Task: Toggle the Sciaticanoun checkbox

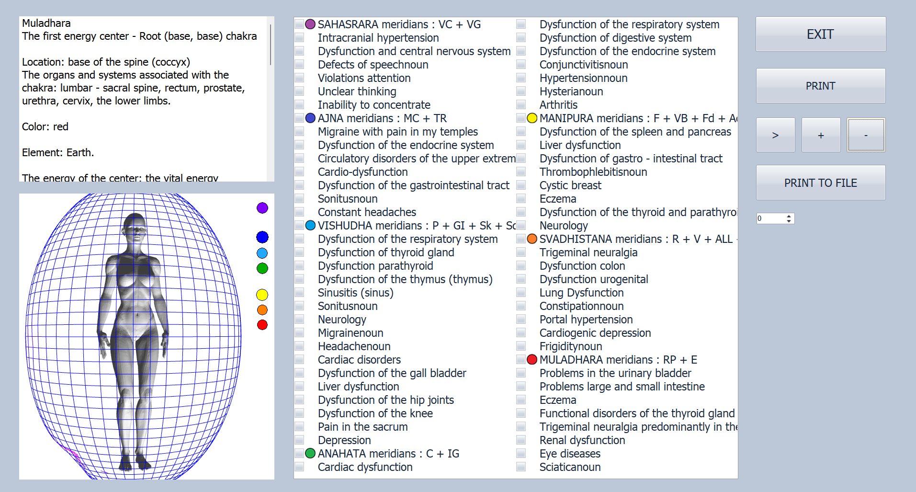Action: click(521, 467)
